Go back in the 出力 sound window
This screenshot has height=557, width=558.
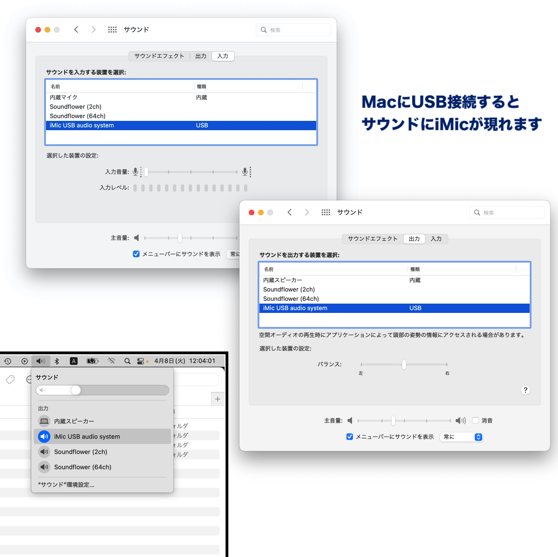[x=289, y=212]
